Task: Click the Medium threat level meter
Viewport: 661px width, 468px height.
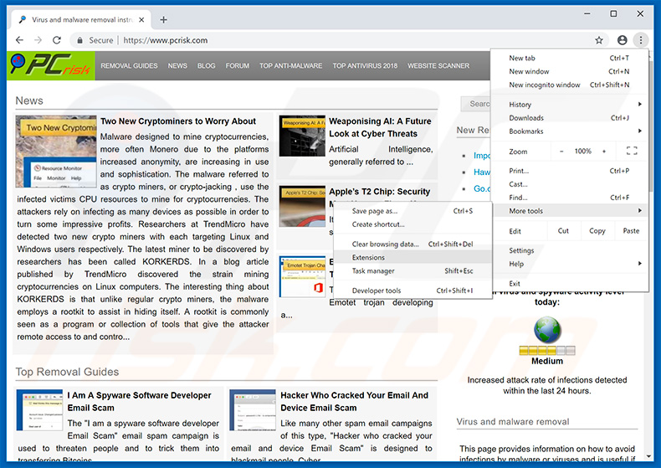Action: pos(547,350)
